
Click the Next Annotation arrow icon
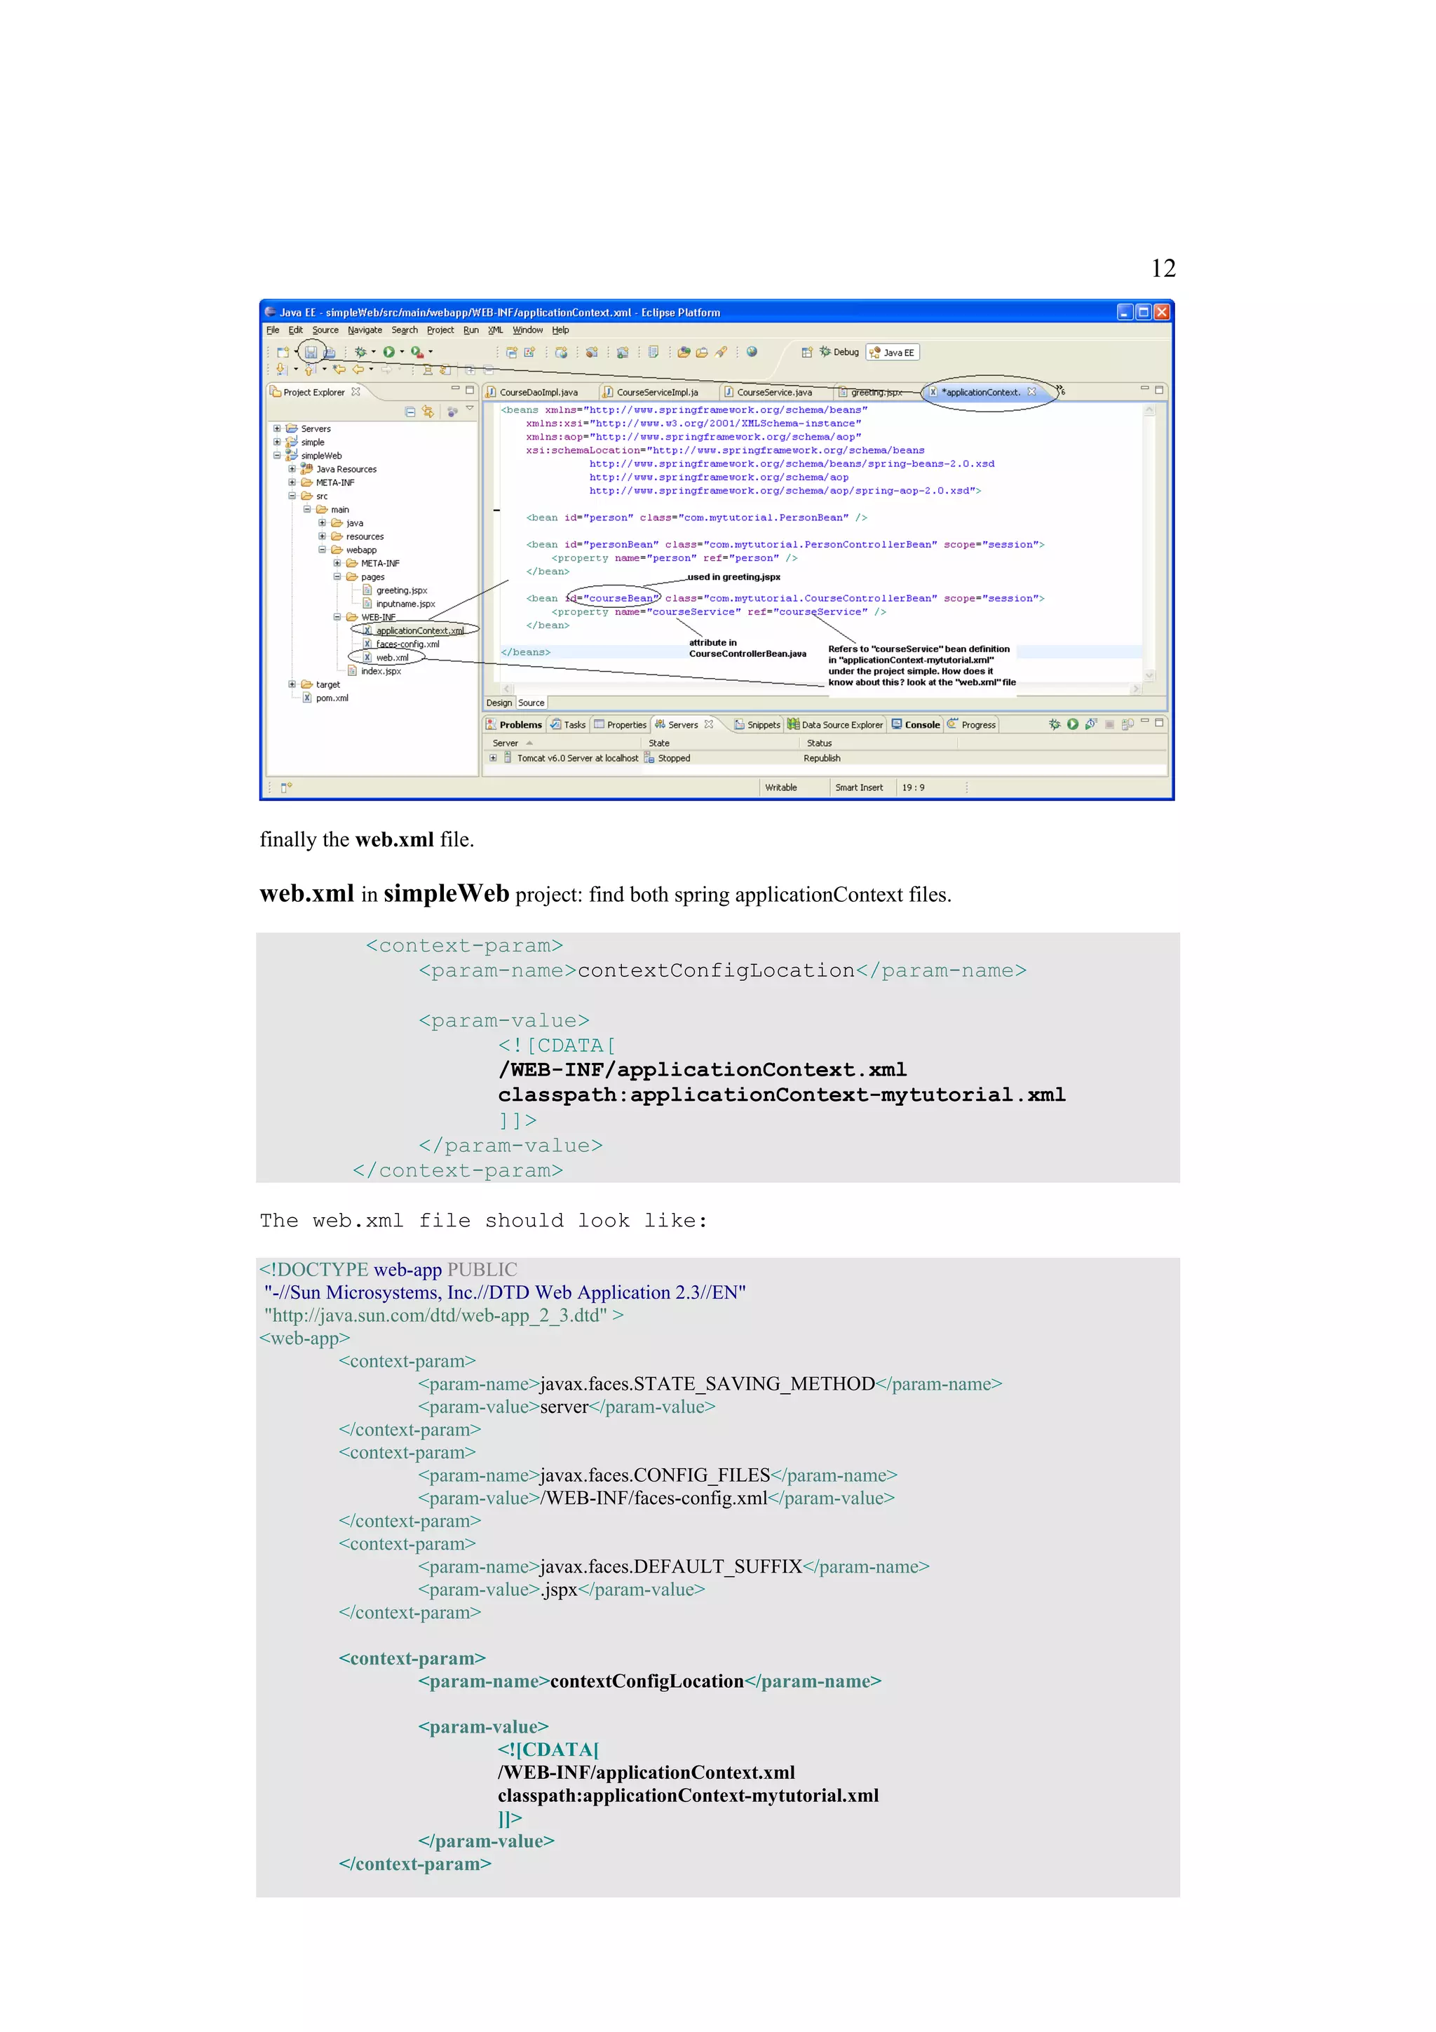[x=281, y=369]
